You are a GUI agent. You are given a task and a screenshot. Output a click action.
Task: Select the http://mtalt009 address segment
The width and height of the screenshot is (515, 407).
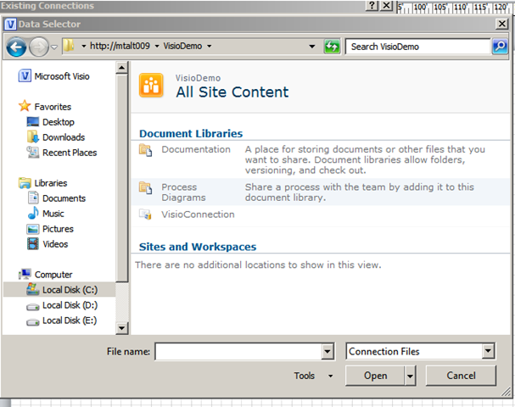click(x=120, y=46)
